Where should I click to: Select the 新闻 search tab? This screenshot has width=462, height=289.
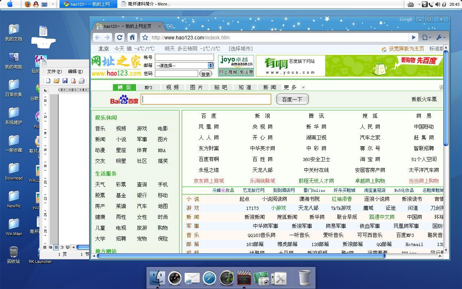click(x=269, y=87)
